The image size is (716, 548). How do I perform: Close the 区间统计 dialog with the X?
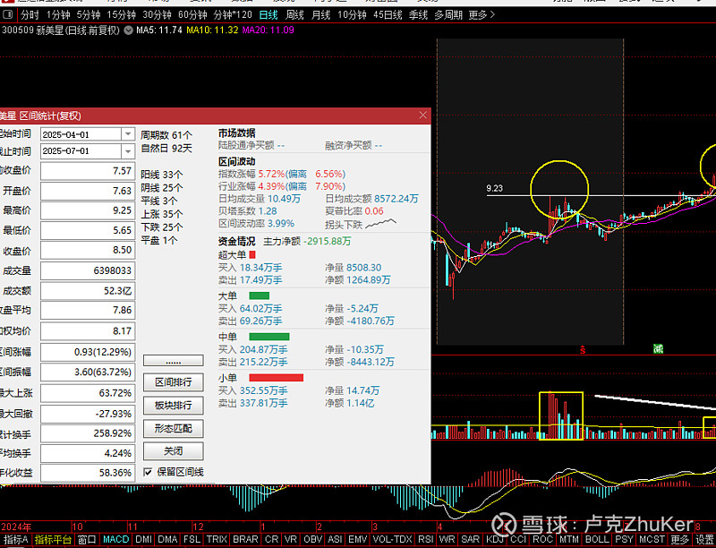coord(422,116)
